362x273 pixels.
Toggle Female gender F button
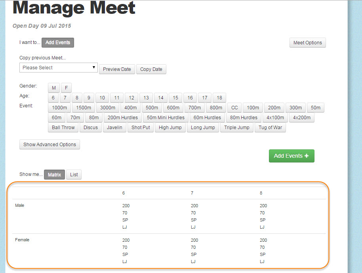pos(66,88)
